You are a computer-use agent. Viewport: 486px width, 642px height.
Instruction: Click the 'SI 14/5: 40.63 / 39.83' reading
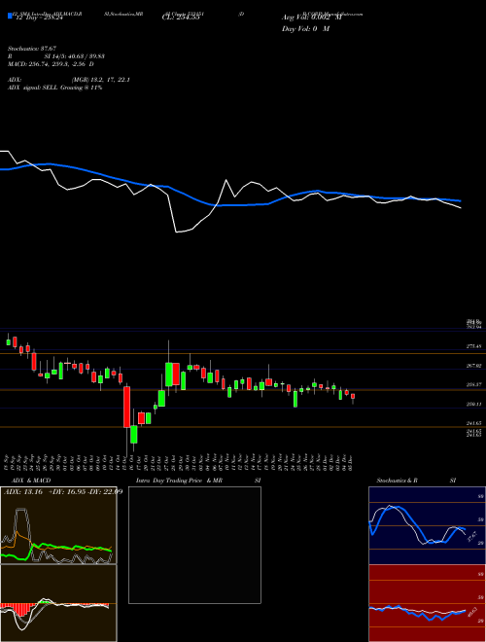(x=75, y=56)
